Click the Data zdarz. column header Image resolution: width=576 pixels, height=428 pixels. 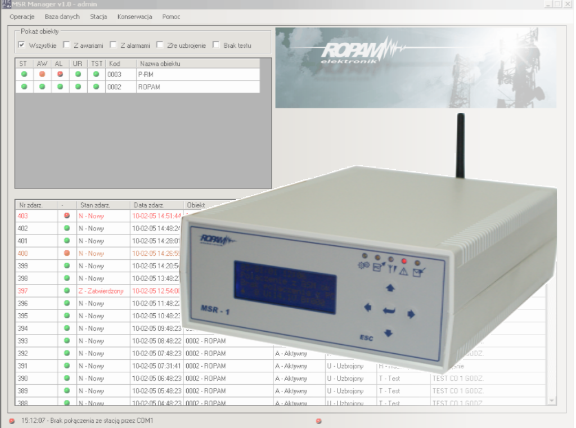click(x=157, y=205)
